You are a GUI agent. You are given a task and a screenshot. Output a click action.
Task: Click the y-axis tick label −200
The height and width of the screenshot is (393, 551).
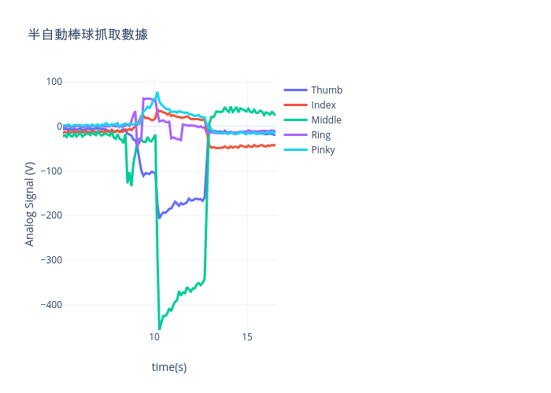[x=51, y=215]
